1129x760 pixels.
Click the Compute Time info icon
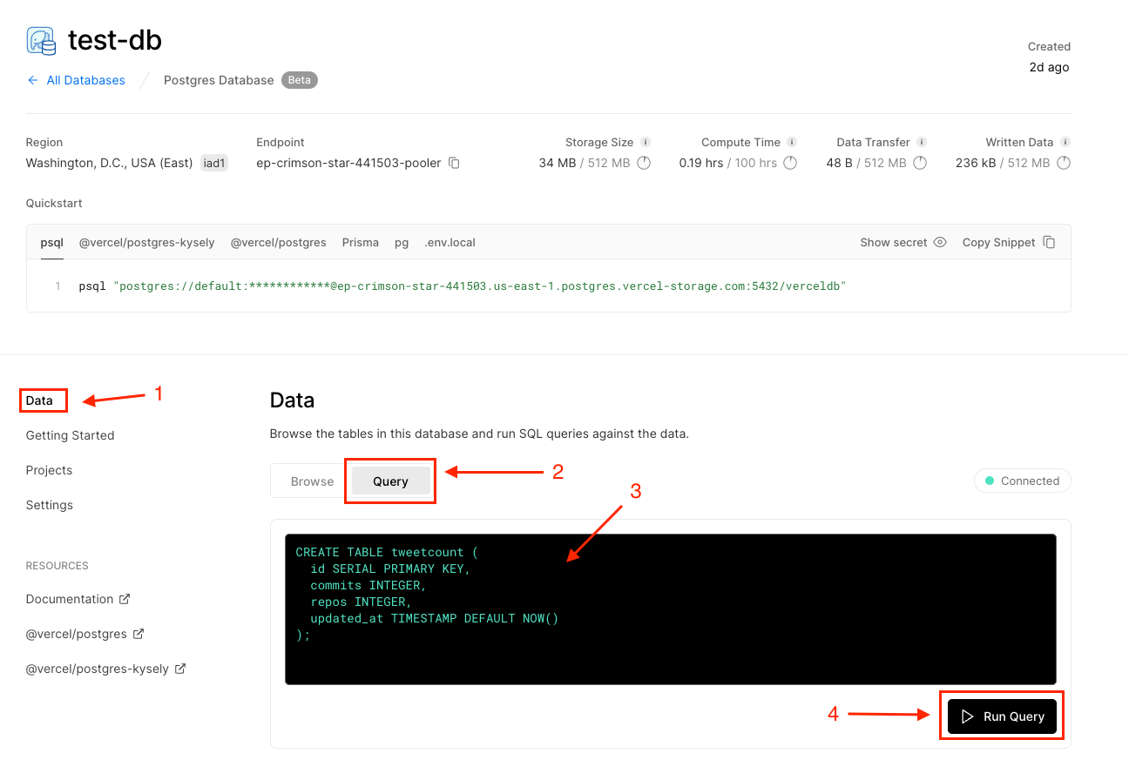[x=792, y=142]
